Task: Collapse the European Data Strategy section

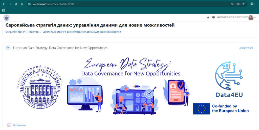Action: tap(8, 48)
